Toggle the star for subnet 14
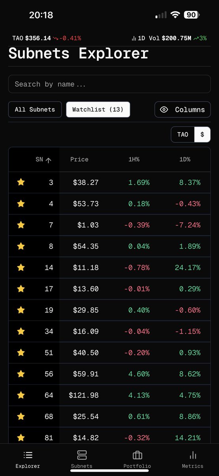Screen dimensions: 219x476 pos(21,267)
